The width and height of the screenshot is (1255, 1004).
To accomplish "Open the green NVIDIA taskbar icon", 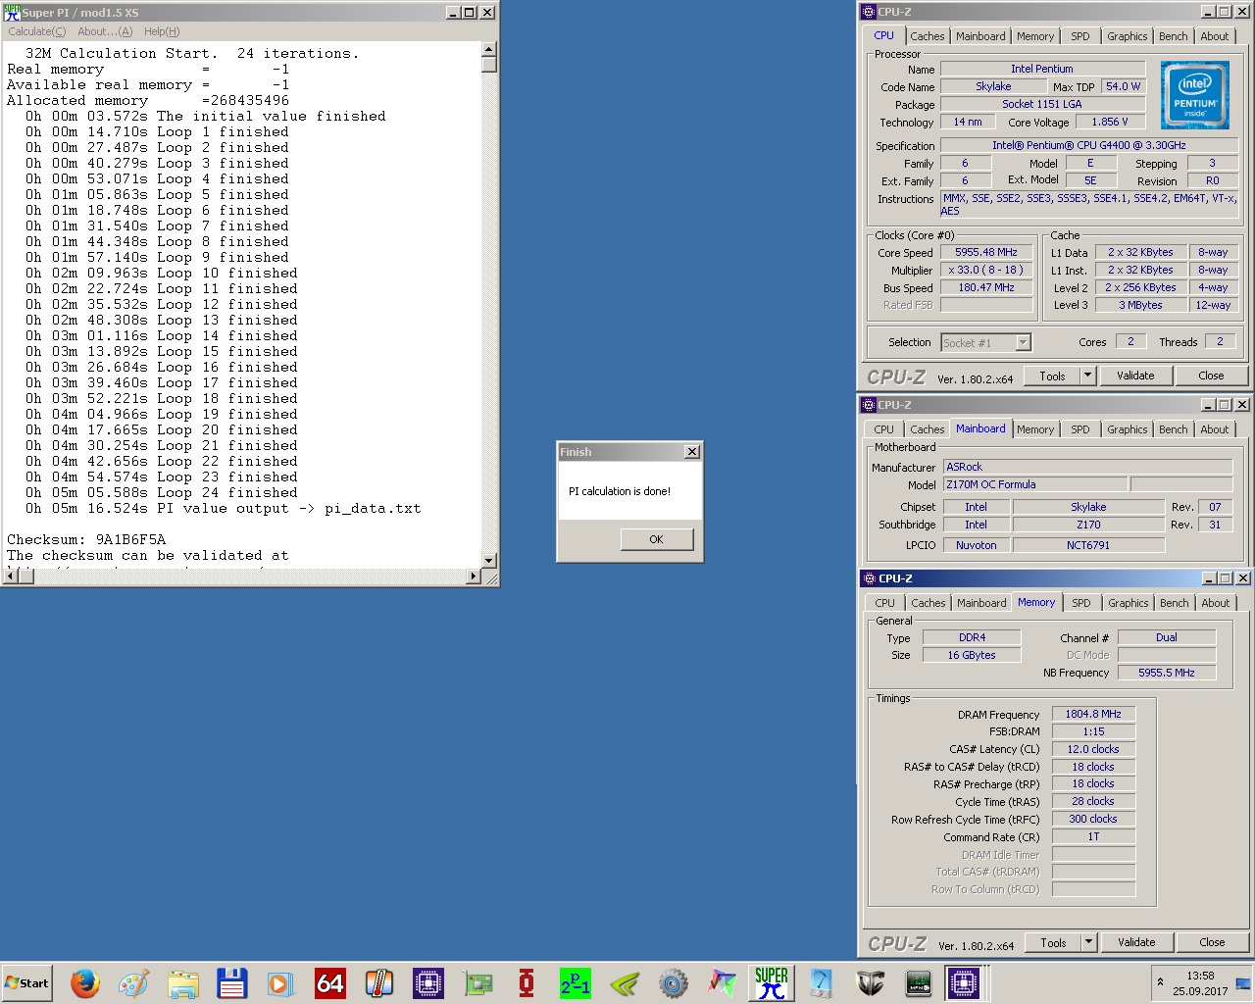I will pyautogui.click(x=625, y=982).
